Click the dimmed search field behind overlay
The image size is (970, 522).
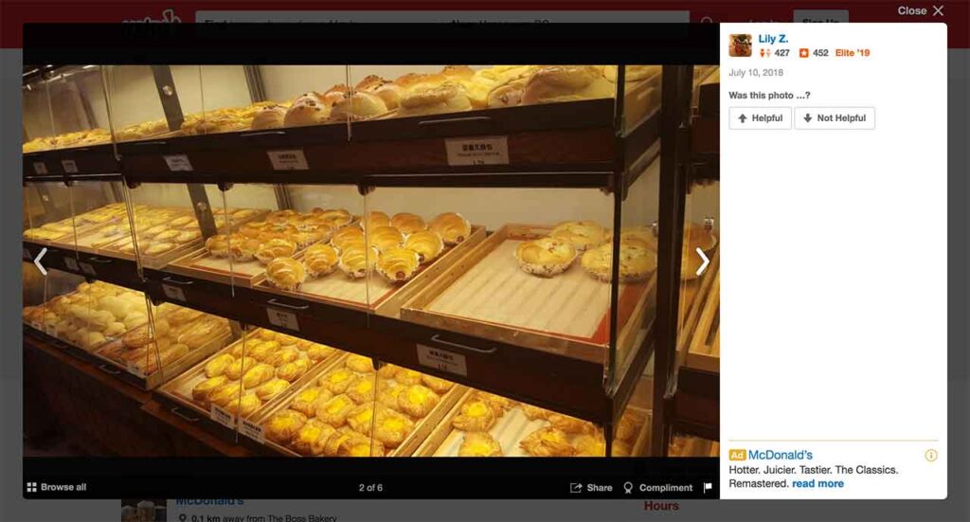442,17
